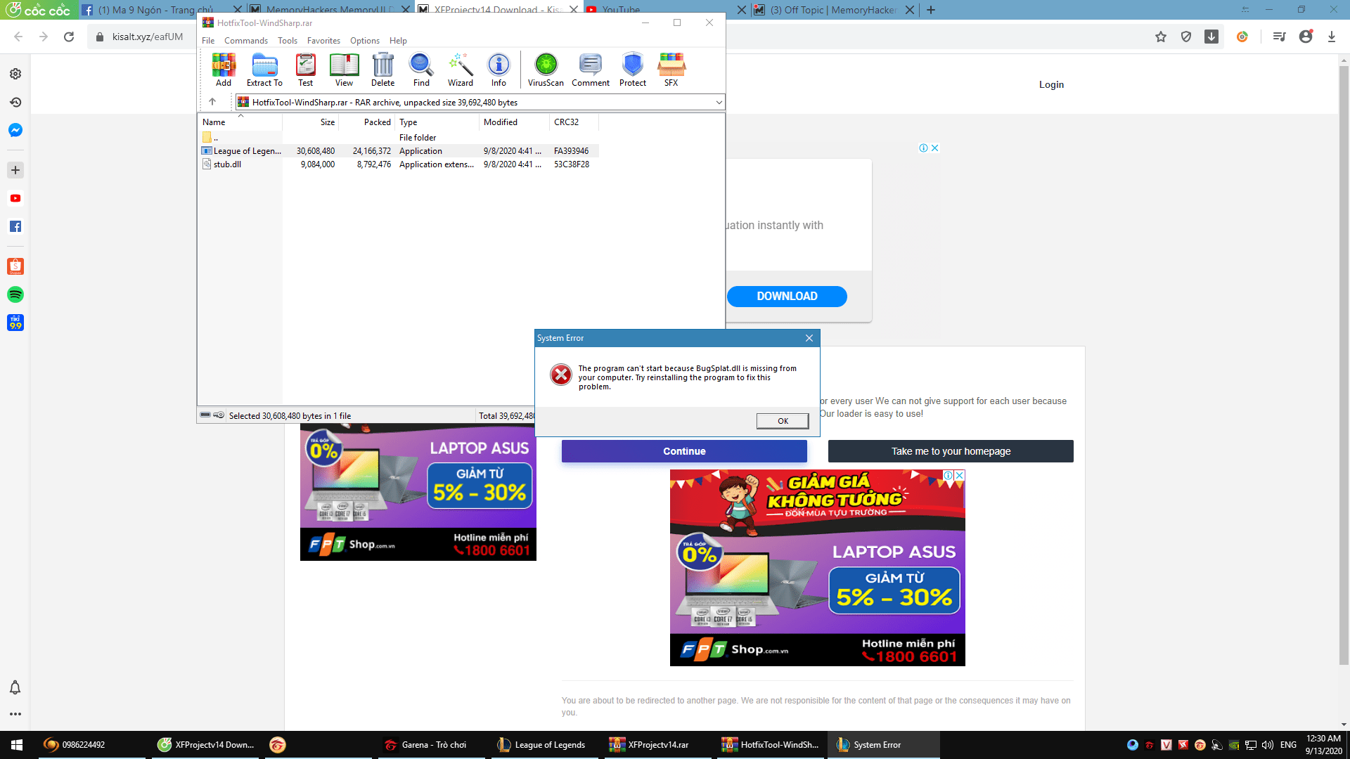Click the Extract To toolbar icon
The height and width of the screenshot is (759, 1350).
264,70
